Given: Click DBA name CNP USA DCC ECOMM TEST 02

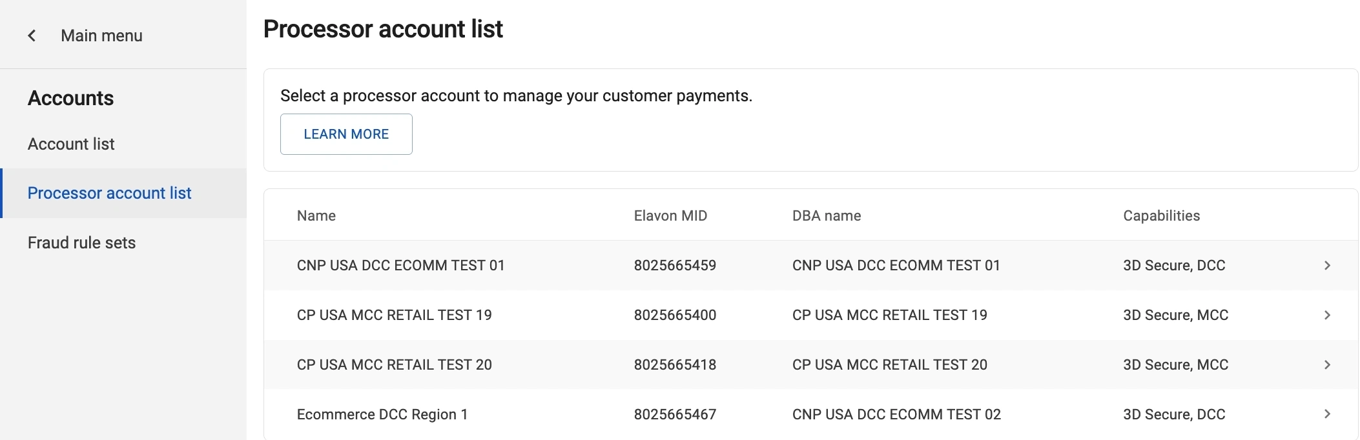Looking at the screenshot, I should (896, 414).
